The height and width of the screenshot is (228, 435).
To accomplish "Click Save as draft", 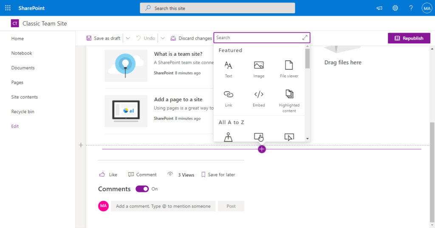I will pos(103,38).
